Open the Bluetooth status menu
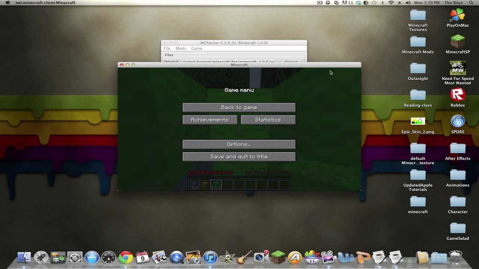The width and height of the screenshot is (479, 269). pyautogui.click(x=382, y=3)
